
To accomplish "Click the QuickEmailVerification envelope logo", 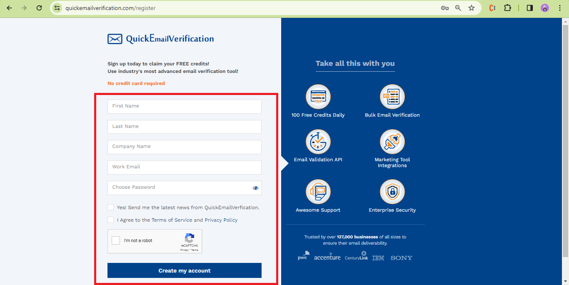I will click(115, 39).
